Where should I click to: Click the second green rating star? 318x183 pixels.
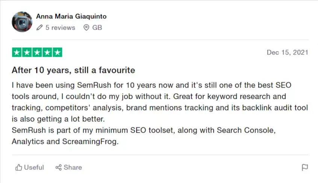point(27,52)
